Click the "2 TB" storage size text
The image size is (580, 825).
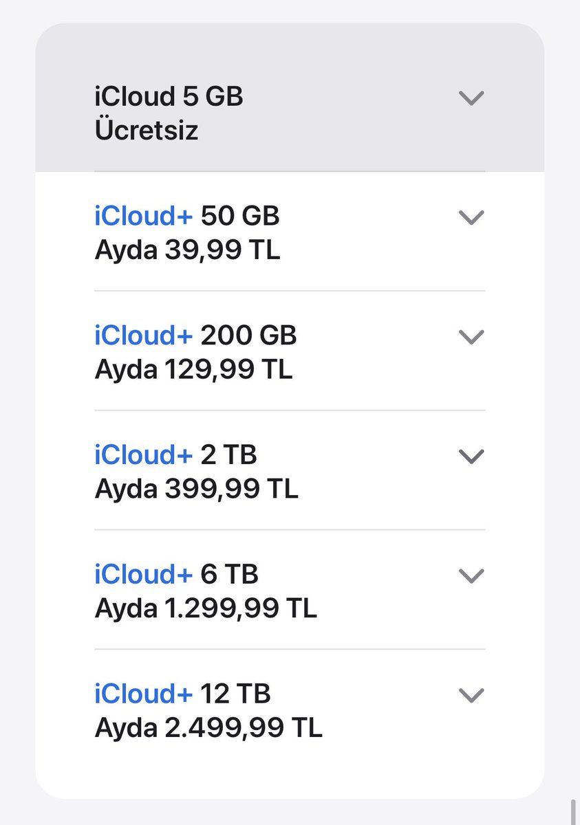[229, 455]
